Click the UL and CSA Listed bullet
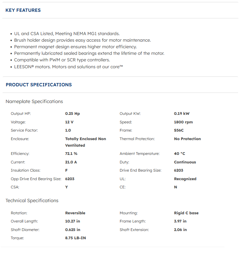Image resolution: width=243 pixels, height=254 pixels. pos(67,33)
